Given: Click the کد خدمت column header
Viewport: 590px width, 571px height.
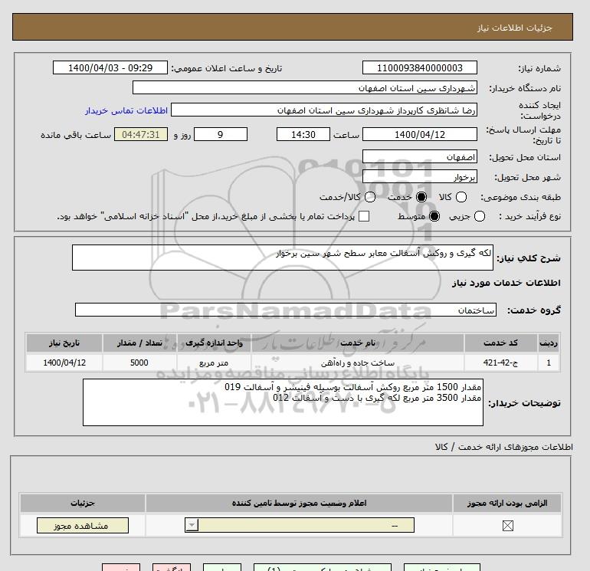Looking at the screenshot, I should [501, 343].
